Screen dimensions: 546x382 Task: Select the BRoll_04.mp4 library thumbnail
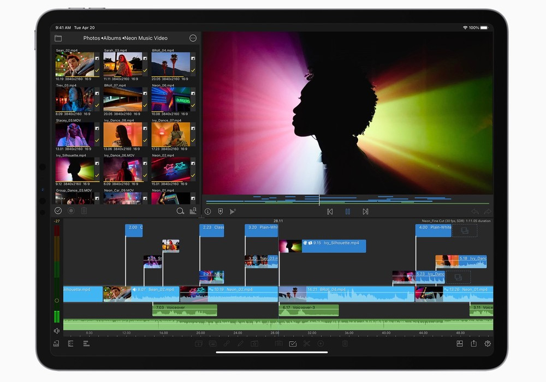pos(170,64)
